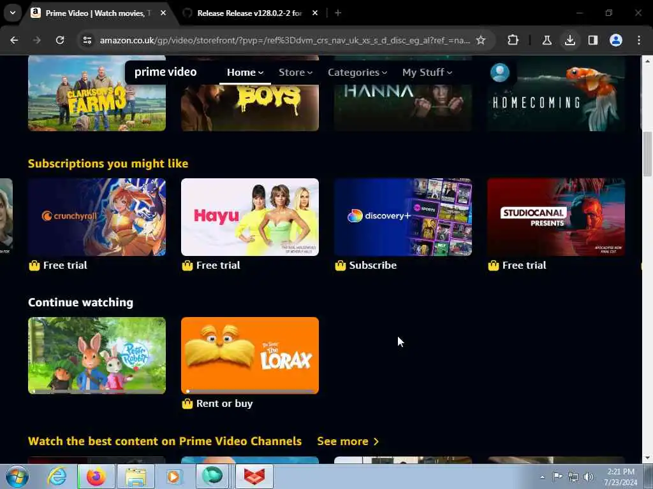The image size is (653, 489).
Task: Click Subscriptions you might like heading
Action: click(108, 164)
